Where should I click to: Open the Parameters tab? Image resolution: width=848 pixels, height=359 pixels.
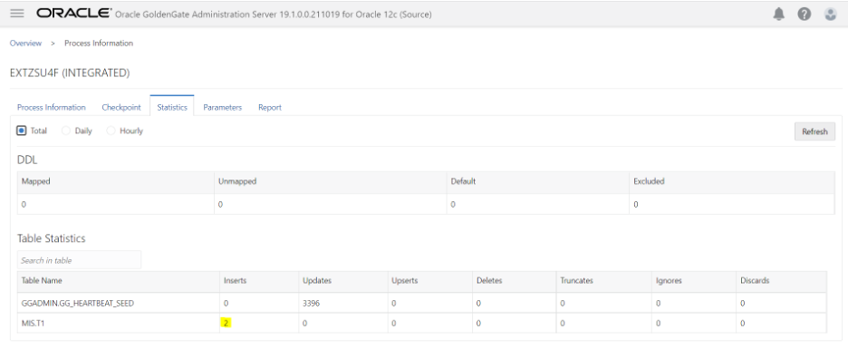click(x=222, y=107)
